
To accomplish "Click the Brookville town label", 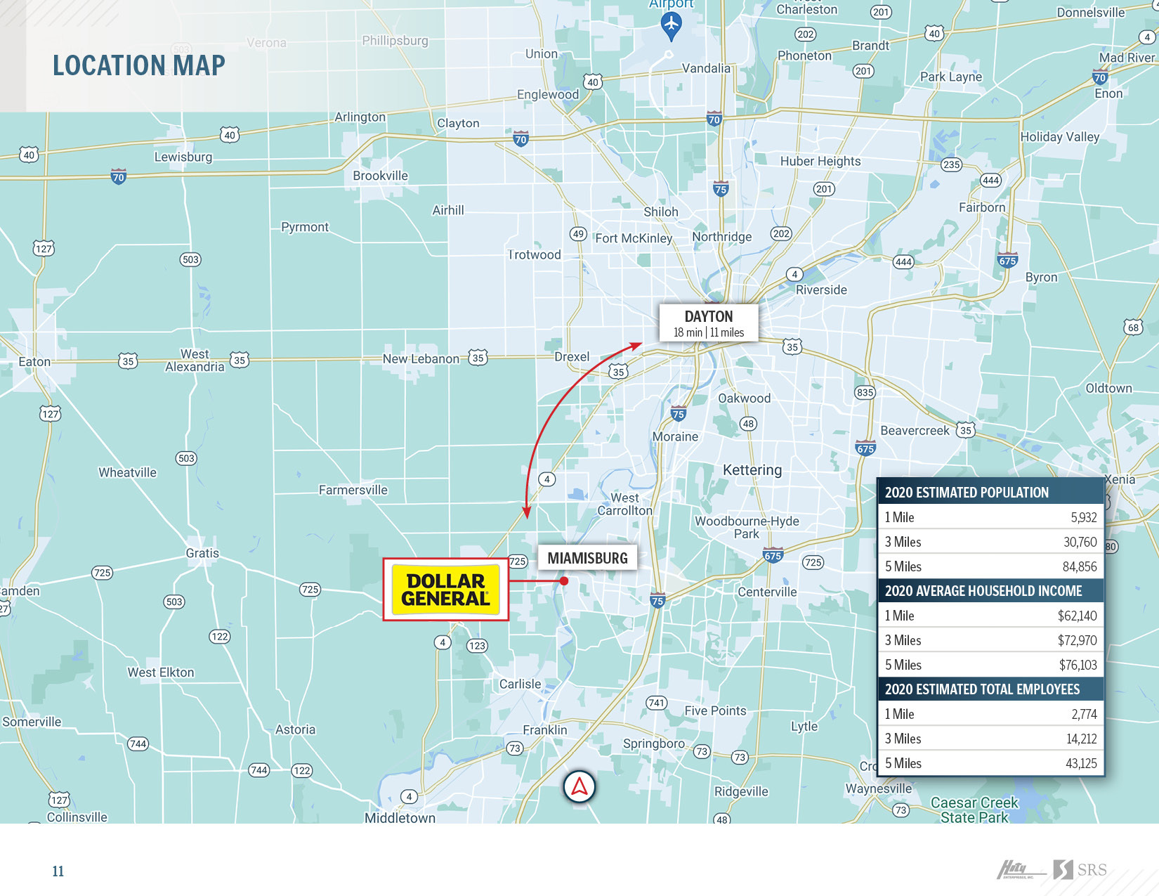I will [x=380, y=176].
